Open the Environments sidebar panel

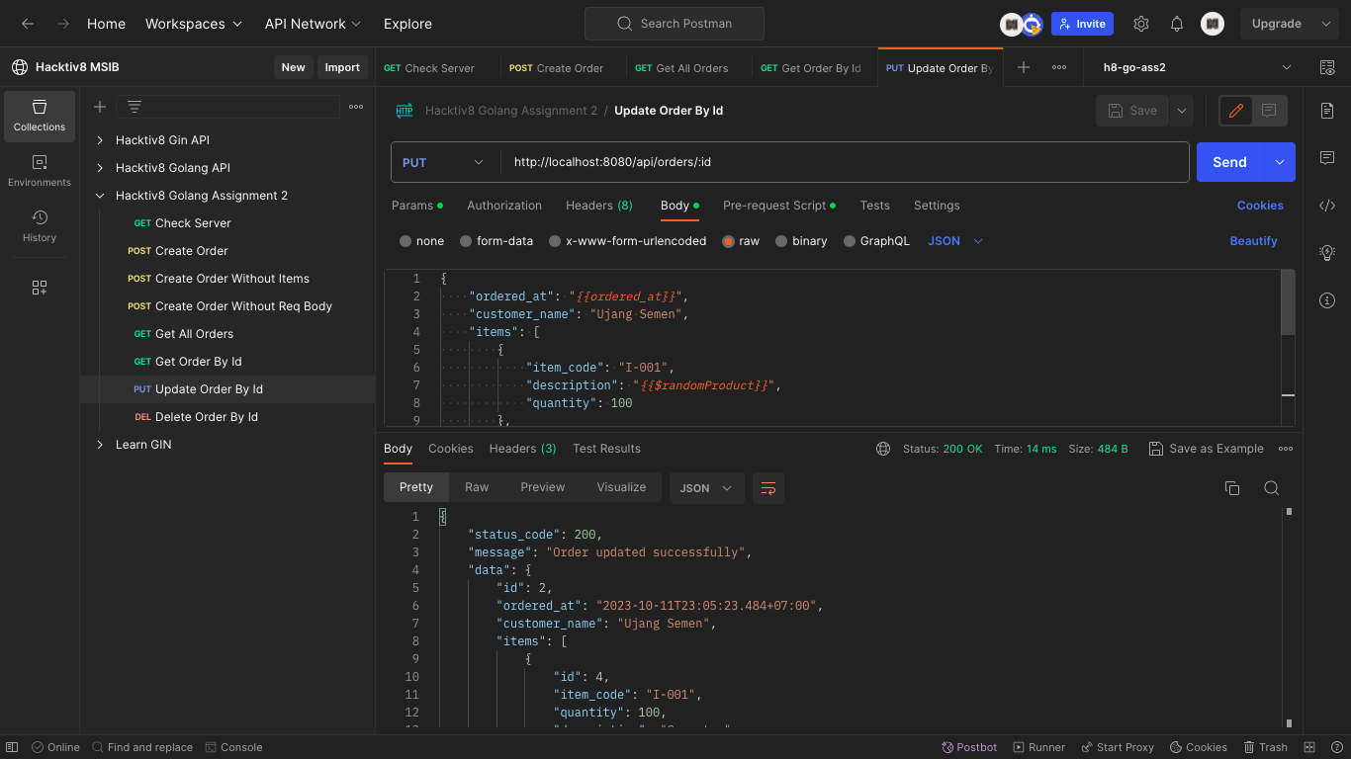(40, 171)
